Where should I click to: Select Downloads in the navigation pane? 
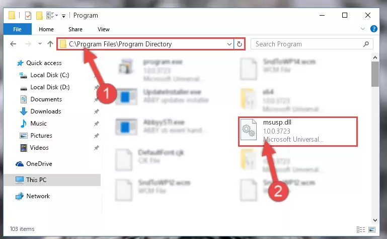click(x=46, y=111)
